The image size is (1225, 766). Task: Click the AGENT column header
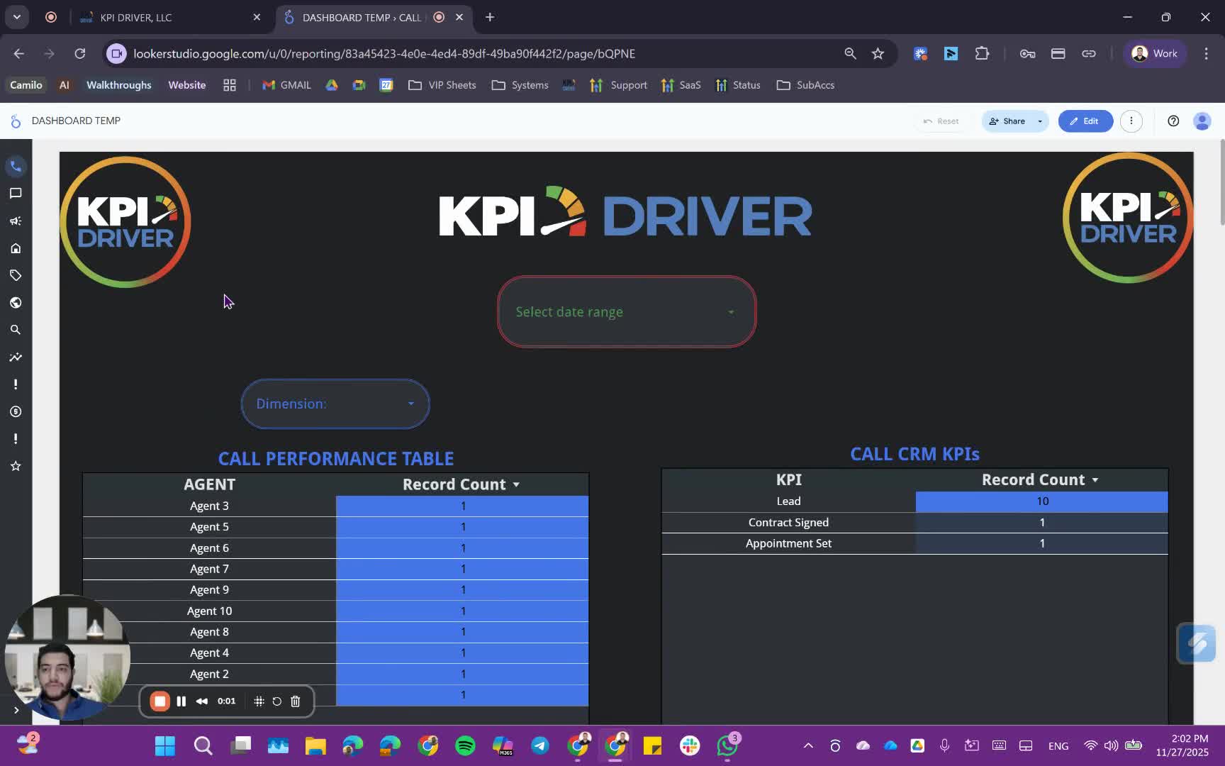coord(209,484)
